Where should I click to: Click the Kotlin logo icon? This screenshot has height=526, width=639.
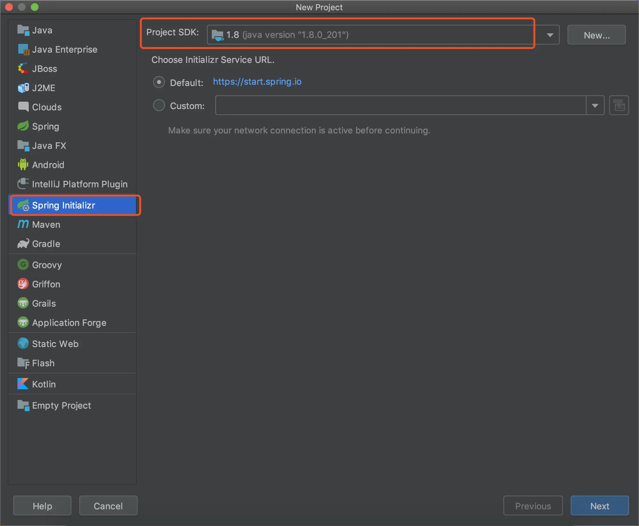coord(23,384)
